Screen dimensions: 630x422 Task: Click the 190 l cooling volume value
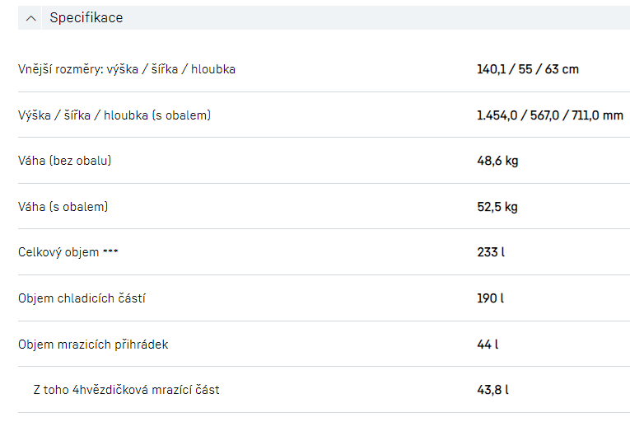(x=490, y=298)
